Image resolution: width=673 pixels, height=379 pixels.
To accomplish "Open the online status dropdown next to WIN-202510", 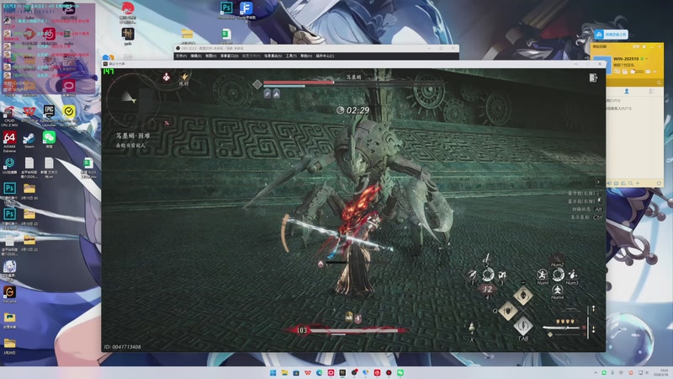I will coord(644,59).
